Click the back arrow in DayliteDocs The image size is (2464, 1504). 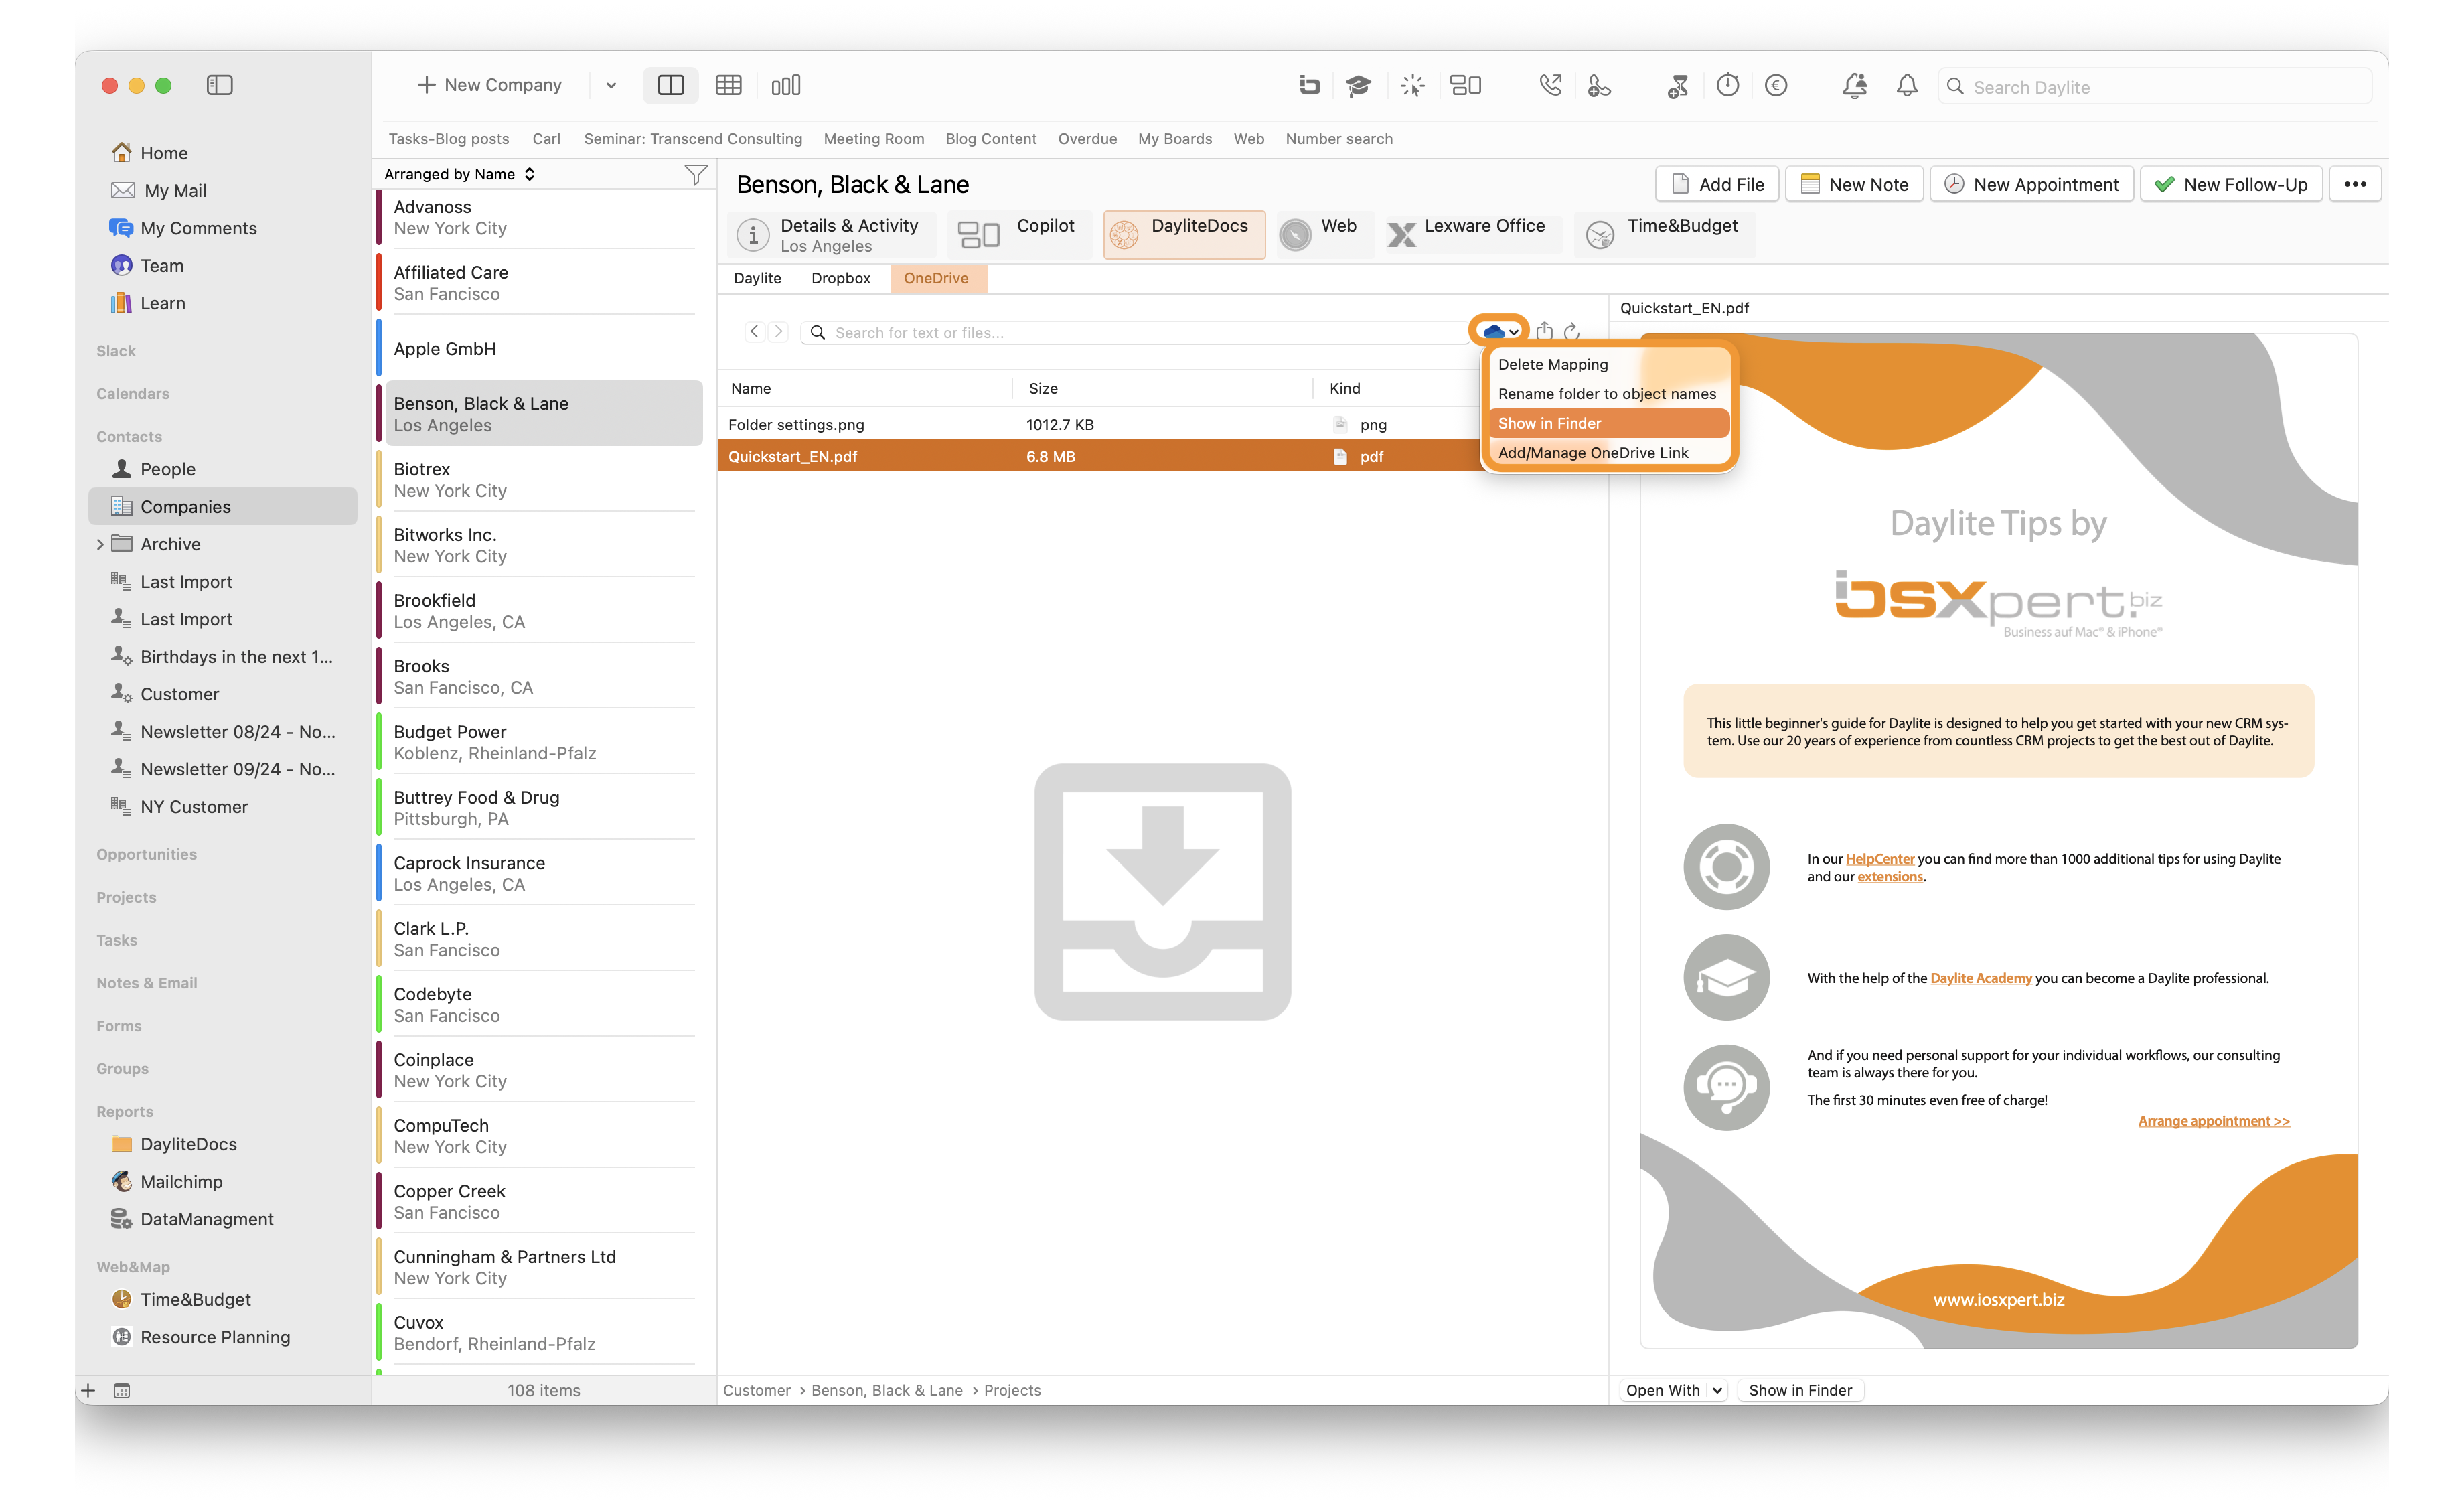point(754,331)
